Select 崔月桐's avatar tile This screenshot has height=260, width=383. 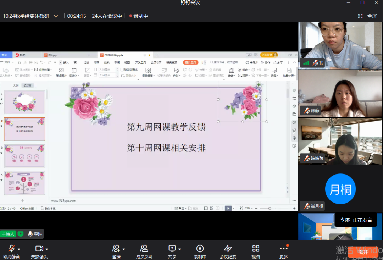coord(340,189)
